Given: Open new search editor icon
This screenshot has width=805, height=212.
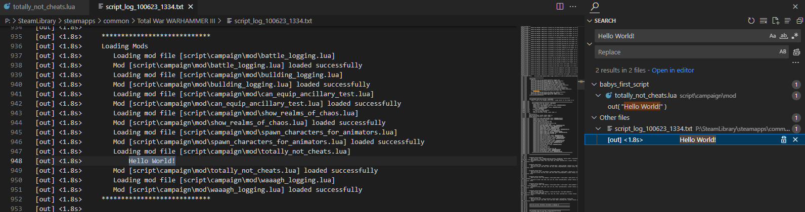Looking at the screenshot, I should (x=776, y=21).
